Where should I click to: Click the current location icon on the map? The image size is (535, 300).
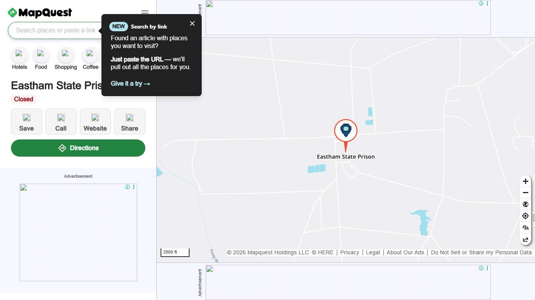pyautogui.click(x=525, y=216)
